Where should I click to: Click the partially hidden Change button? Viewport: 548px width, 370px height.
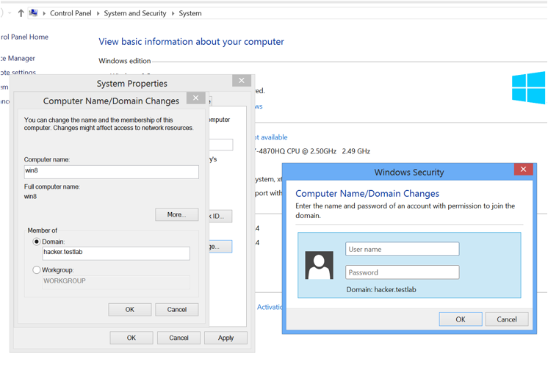tap(220, 247)
